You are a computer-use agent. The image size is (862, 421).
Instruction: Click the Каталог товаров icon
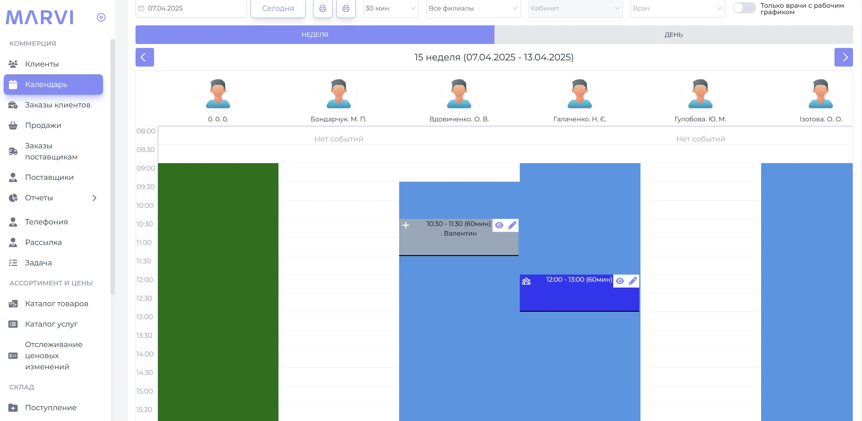[x=13, y=303]
